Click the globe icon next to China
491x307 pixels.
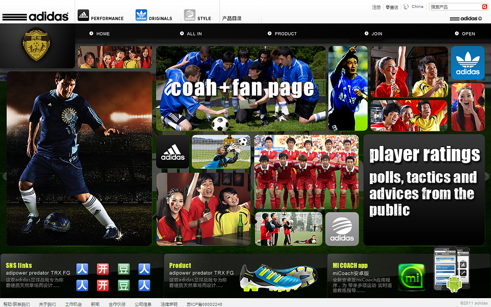coord(406,7)
